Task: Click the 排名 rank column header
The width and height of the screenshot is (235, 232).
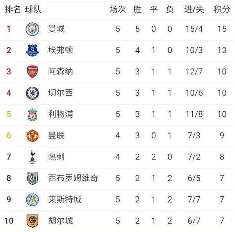Action: click(13, 9)
